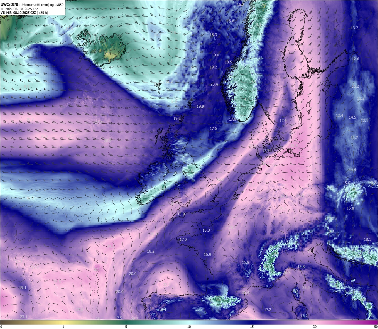Click the 19.1 value at the left edge
Image resolution: width=378 pixels, height=329 pixels.
(x=23, y=287)
